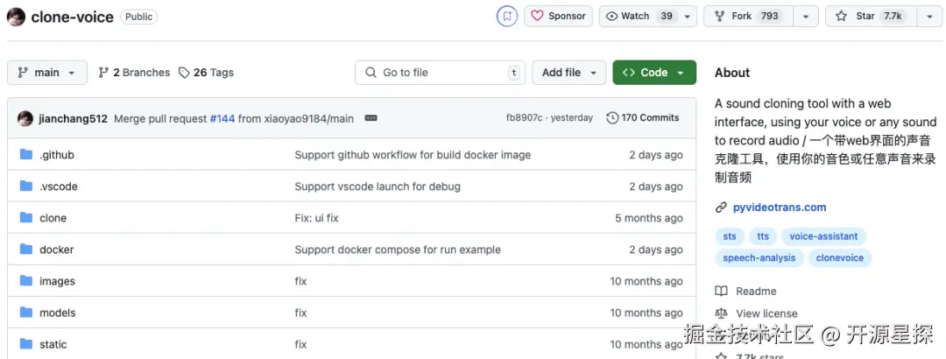Open the 26 Tags link

[206, 73]
